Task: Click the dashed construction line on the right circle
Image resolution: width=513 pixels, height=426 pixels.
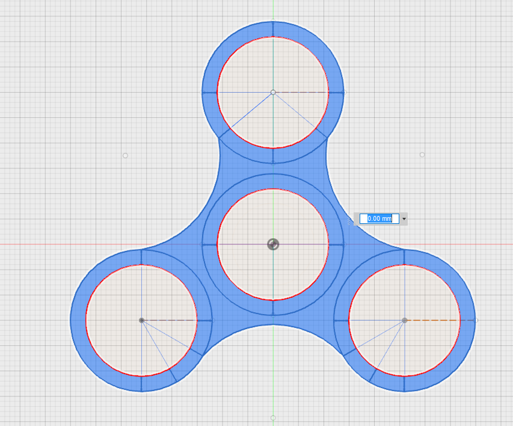Action: click(x=433, y=320)
